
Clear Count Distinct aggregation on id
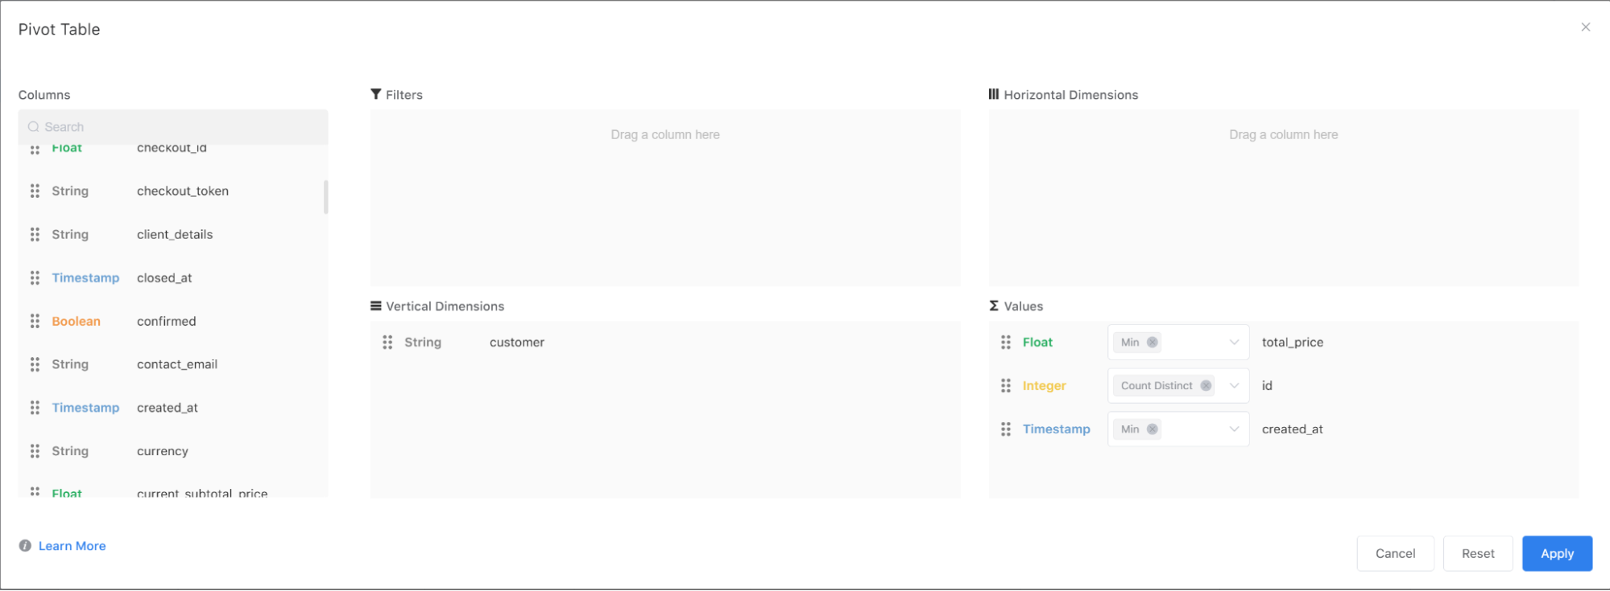coord(1206,386)
